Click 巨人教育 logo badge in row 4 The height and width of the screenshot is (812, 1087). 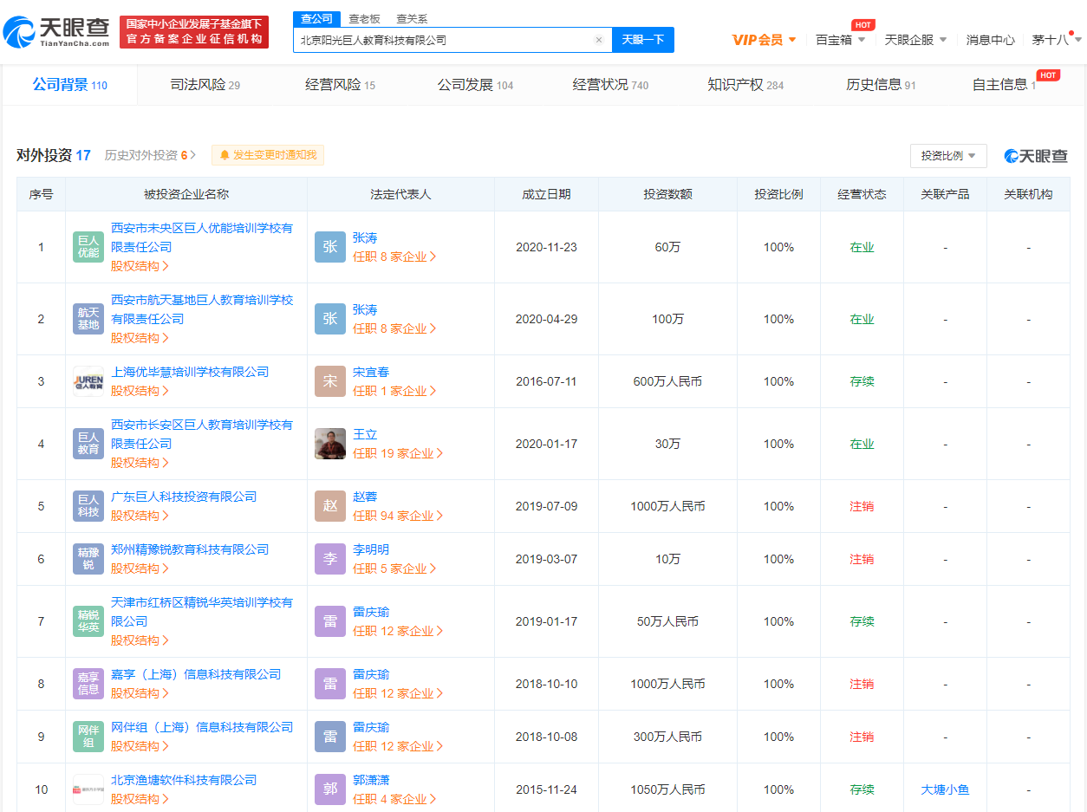click(x=88, y=444)
